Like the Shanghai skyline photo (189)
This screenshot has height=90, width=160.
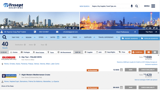coord(148,28)
